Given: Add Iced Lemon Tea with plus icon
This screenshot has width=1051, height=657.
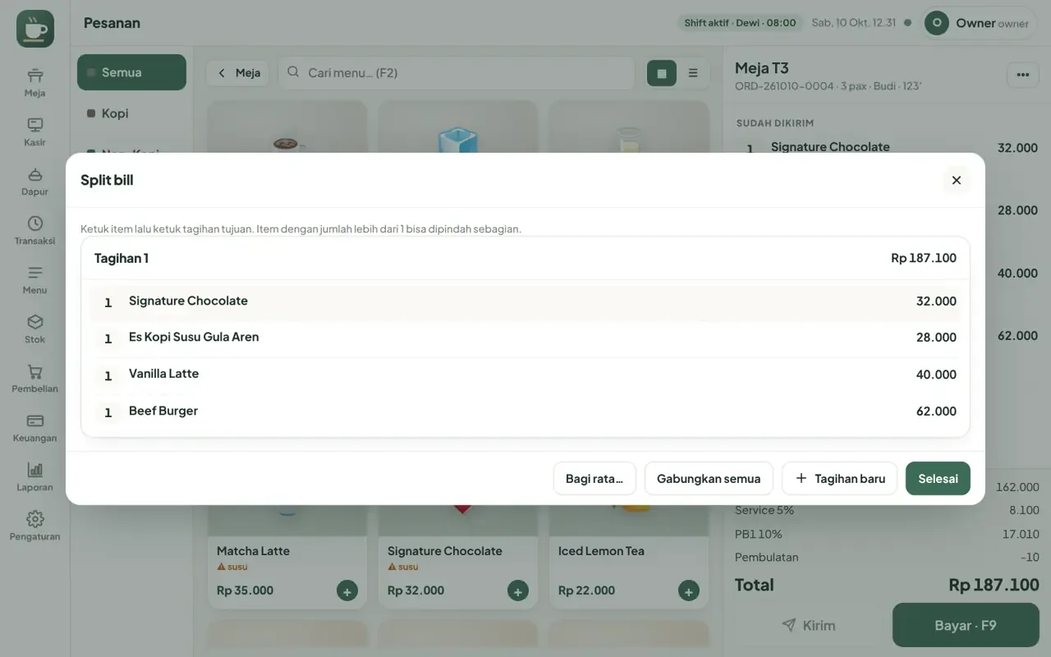Looking at the screenshot, I should pos(689,590).
